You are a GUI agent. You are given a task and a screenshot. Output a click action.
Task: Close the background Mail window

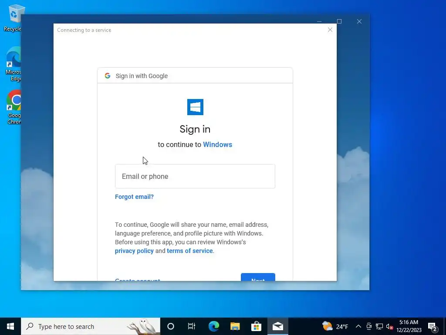coord(359,21)
